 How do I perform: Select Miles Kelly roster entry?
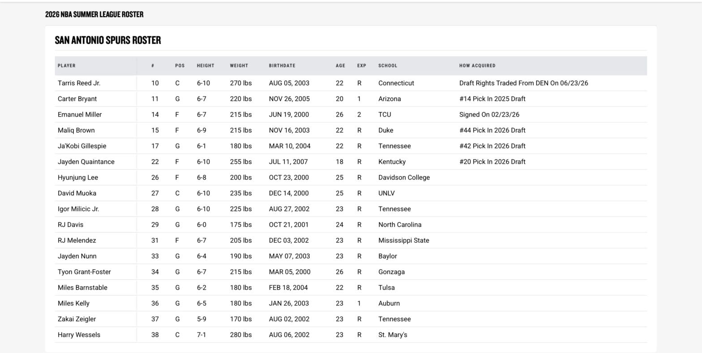(x=73, y=303)
